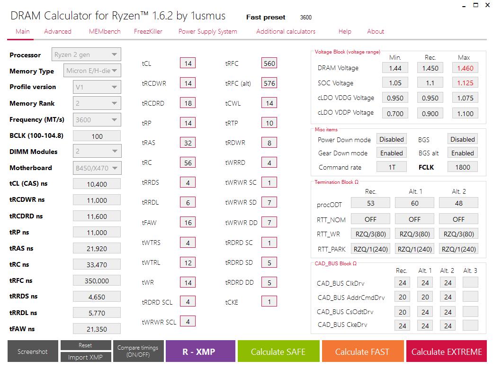
Task: Click the tCL value field
Action: coord(188,63)
